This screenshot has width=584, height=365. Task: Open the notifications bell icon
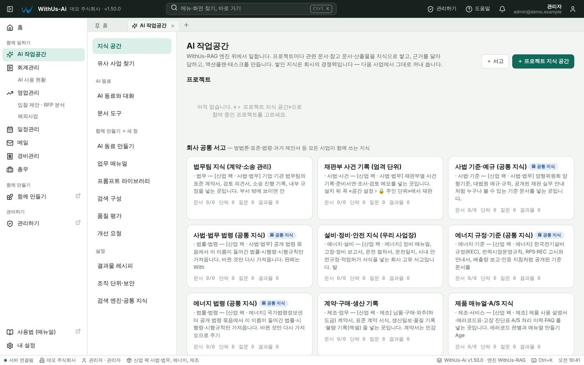pyautogui.click(x=502, y=9)
